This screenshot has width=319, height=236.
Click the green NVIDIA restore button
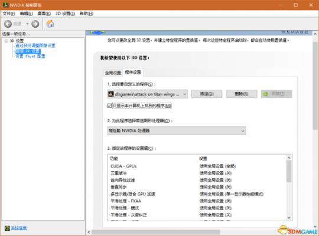click(x=276, y=94)
